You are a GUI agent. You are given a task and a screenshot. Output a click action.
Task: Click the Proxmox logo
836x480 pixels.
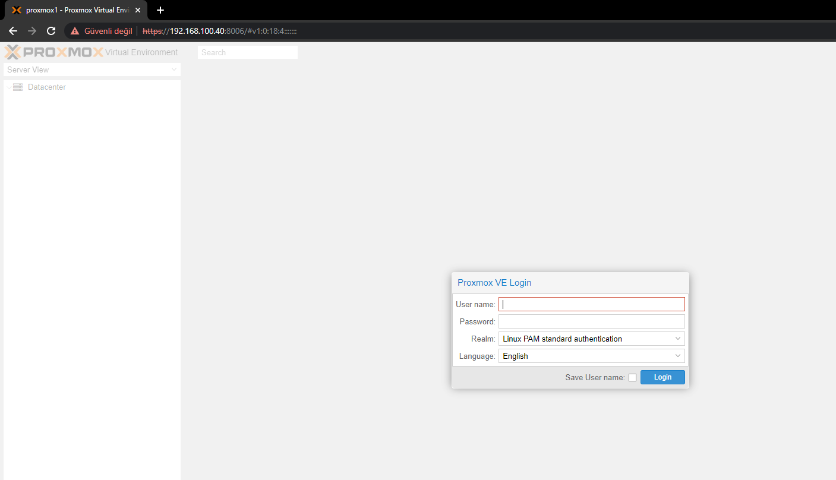(x=54, y=52)
